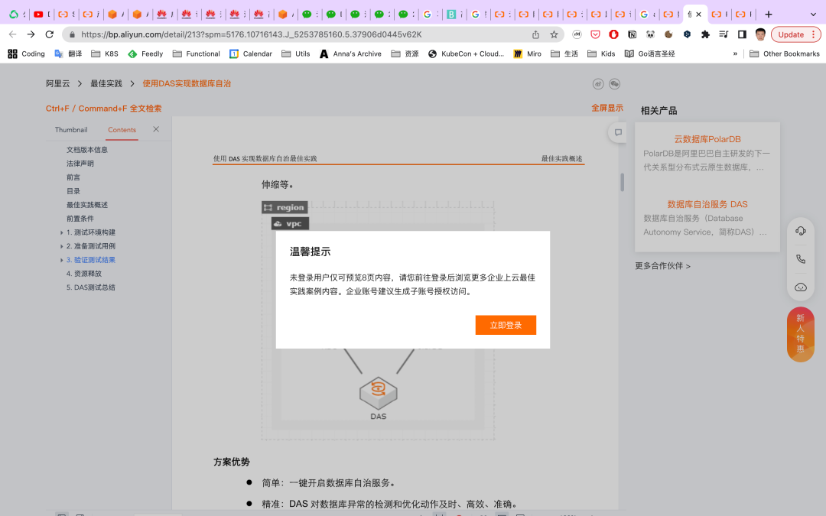The height and width of the screenshot is (516, 826).
Task: Bookmark this page with the star
Action: tap(554, 34)
